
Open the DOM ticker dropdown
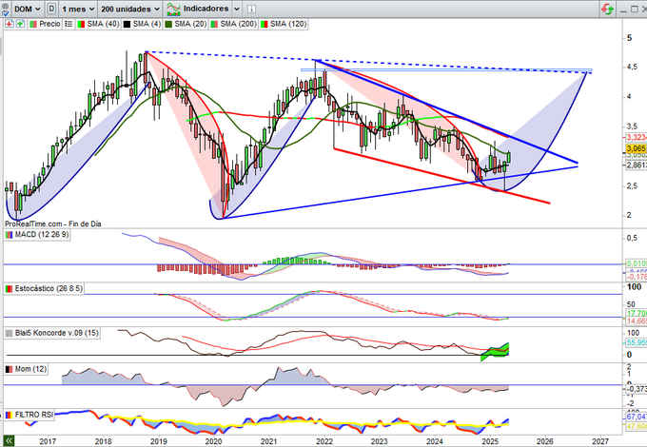(28, 9)
